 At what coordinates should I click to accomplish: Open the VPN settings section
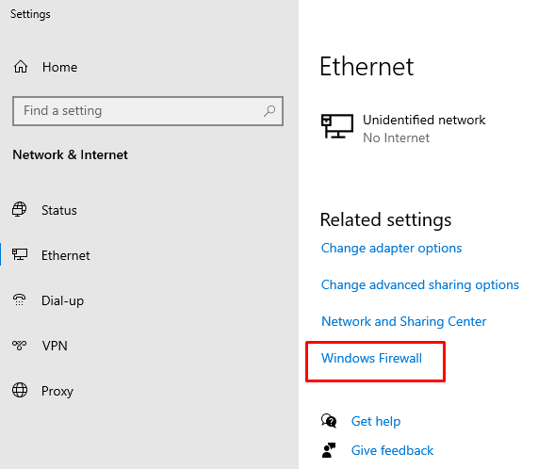coord(55,346)
